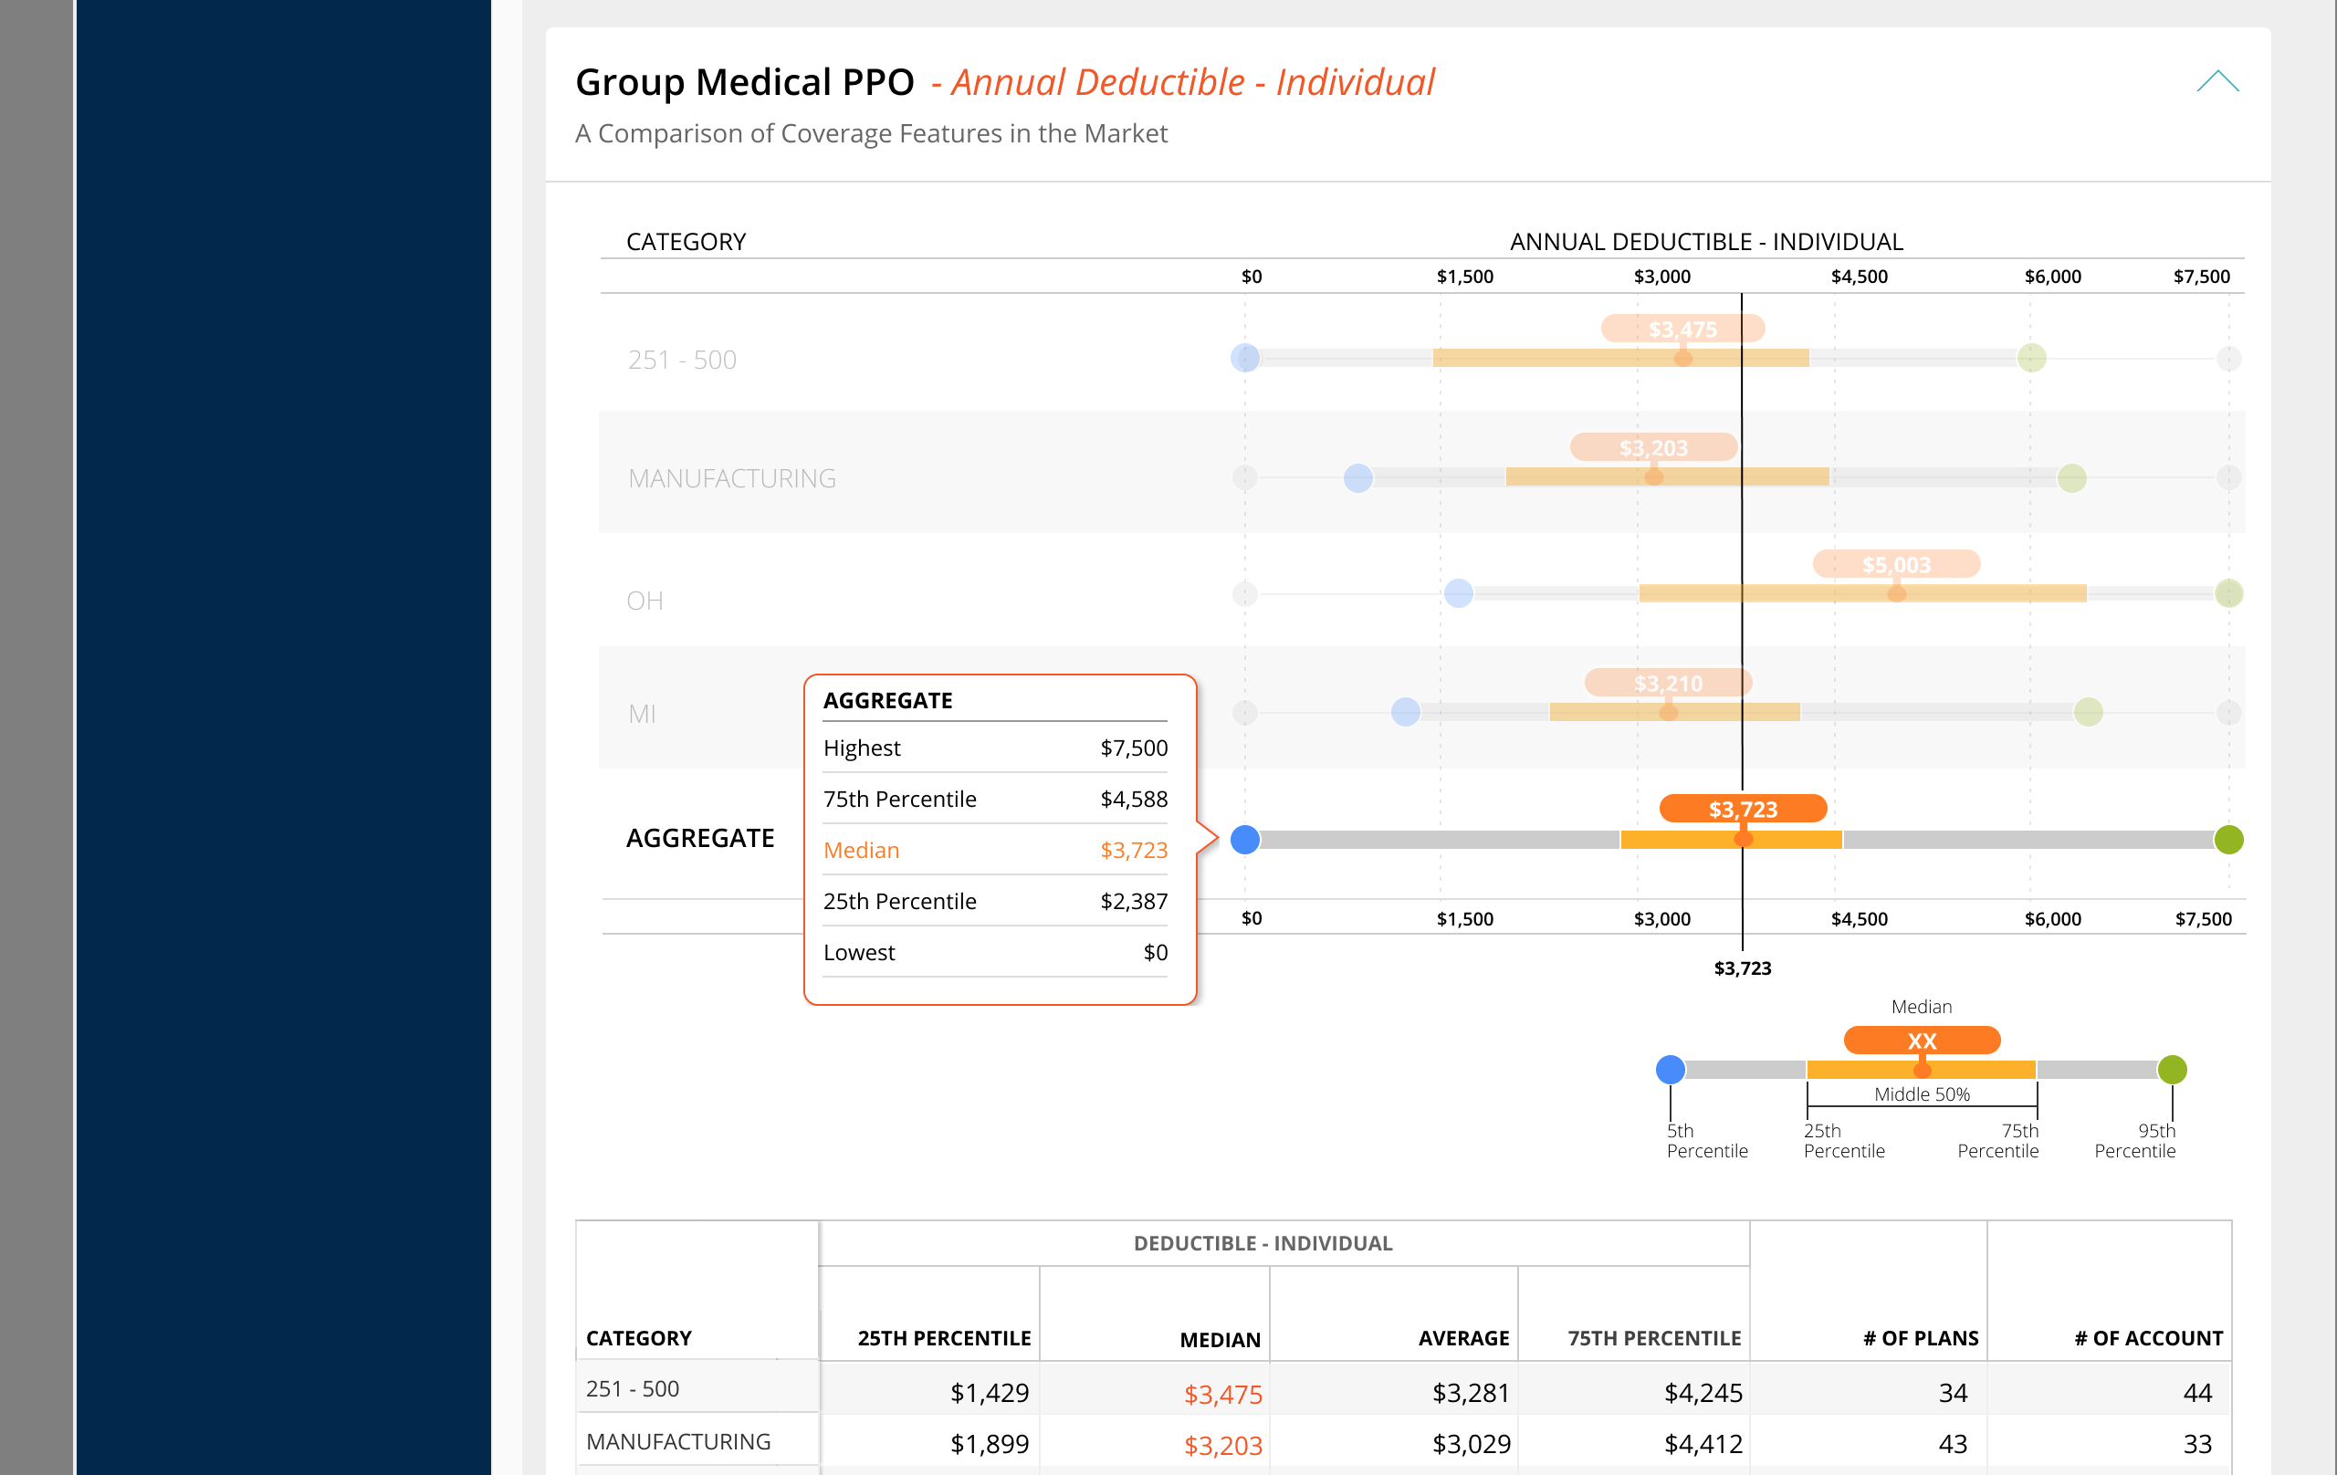Click the MANUFACTURING green 95th percentile dot
This screenshot has width=2337, height=1475.
click(2072, 478)
